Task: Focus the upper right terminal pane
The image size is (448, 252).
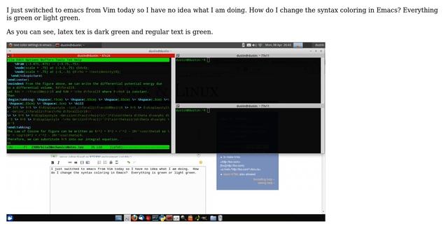Action: click(x=248, y=80)
